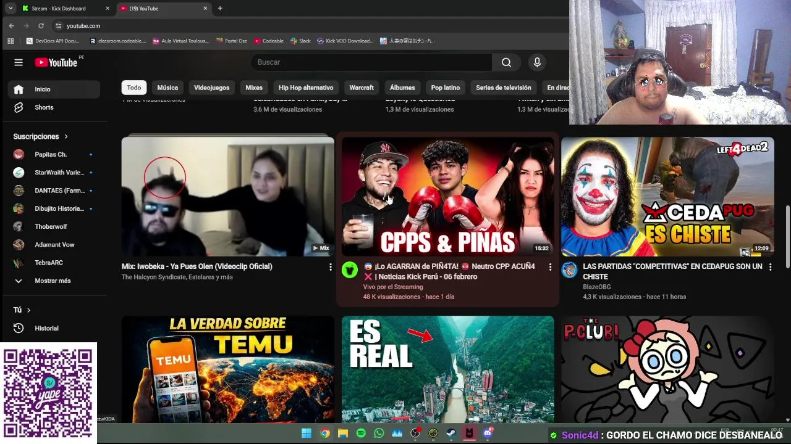791x444 pixels.
Task: Select the Series de televisión chip
Action: [x=504, y=88]
